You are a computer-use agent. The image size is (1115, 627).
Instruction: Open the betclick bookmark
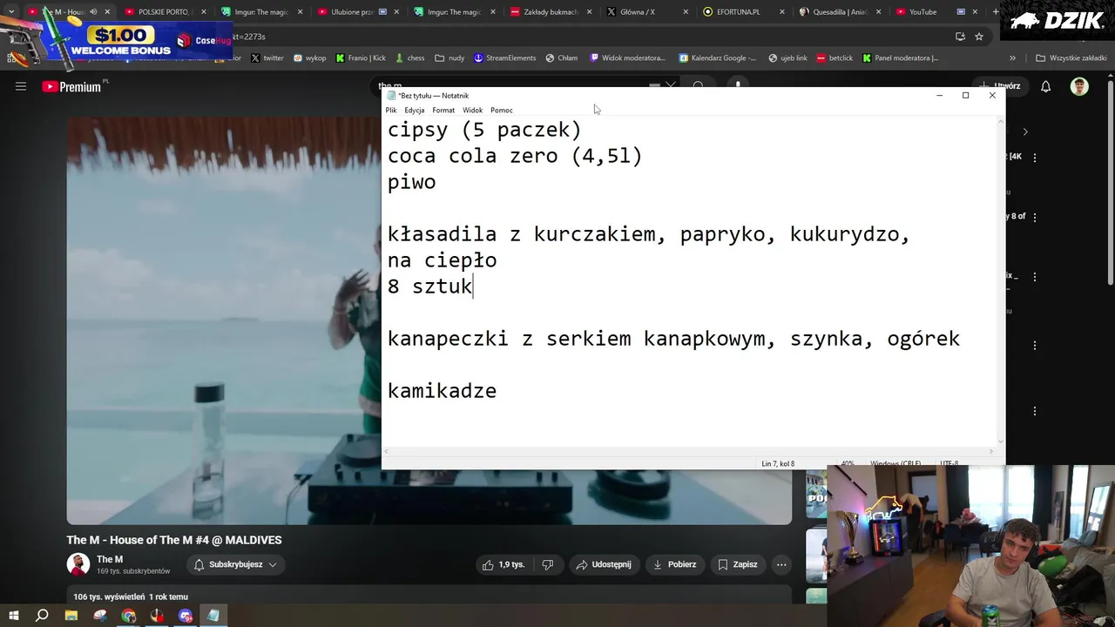(x=835, y=58)
